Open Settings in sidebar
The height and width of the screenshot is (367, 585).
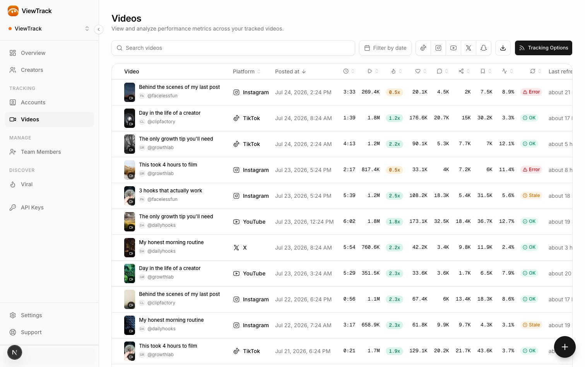49,315
